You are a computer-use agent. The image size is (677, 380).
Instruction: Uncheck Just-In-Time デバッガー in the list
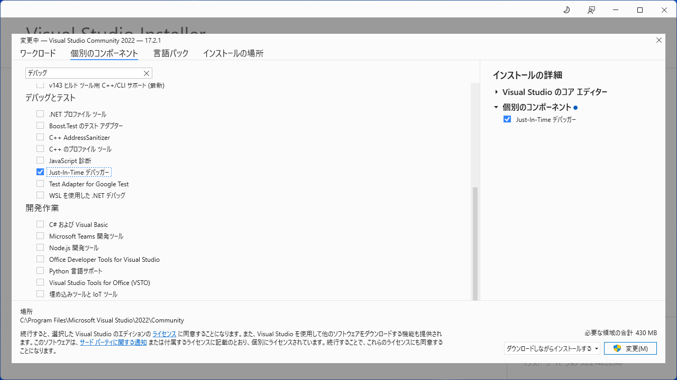[40, 172]
